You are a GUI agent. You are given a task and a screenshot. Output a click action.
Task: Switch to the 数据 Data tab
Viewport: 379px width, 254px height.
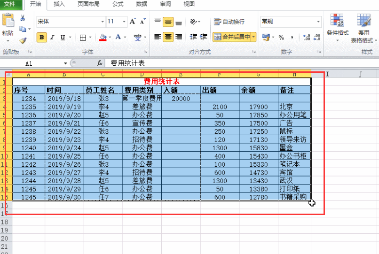pos(142,4)
